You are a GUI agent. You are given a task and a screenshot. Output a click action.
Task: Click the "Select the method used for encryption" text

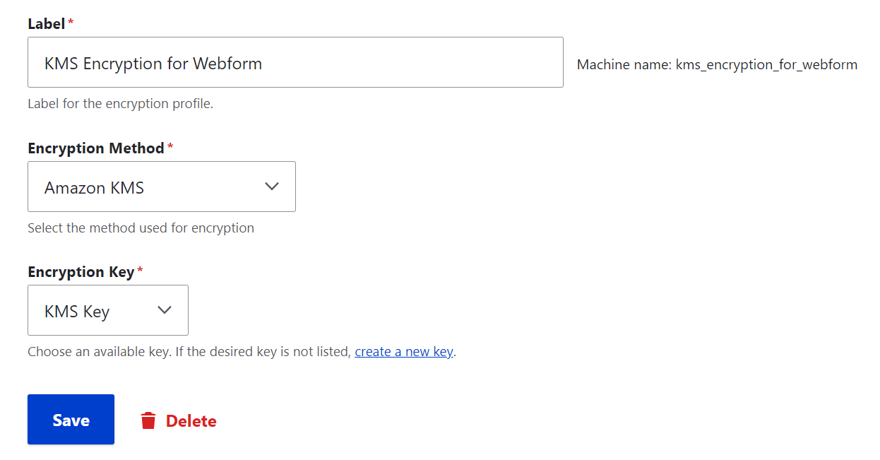pyautogui.click(x=141, y=228)
